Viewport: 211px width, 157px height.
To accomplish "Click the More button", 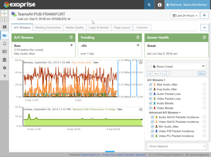I will pos(202,73).
